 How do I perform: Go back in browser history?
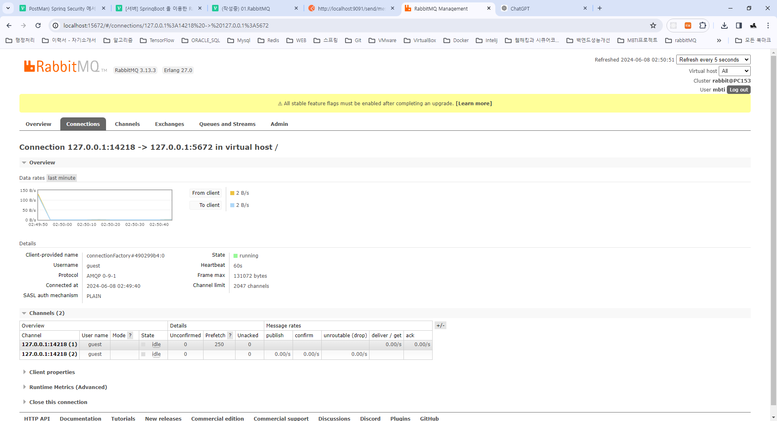point(9,26)
